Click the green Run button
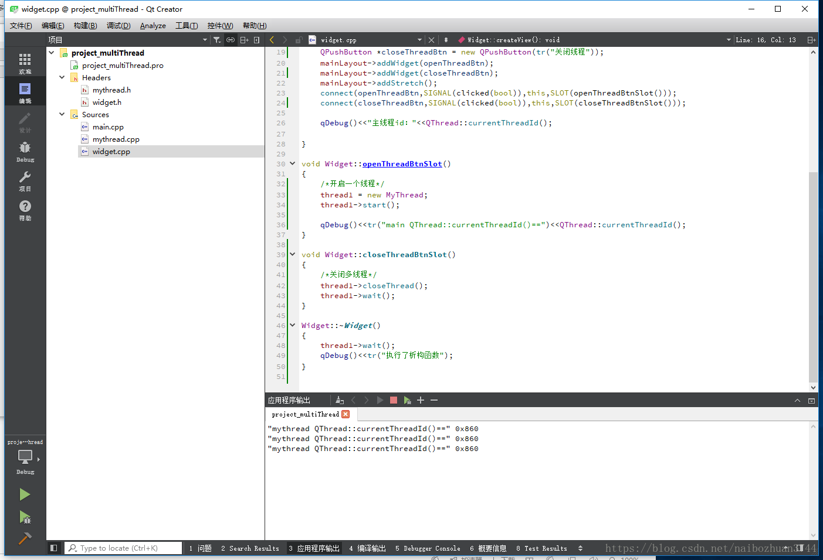Image resolution: width=823 pixels, height=560 pixels. [25, 494]
